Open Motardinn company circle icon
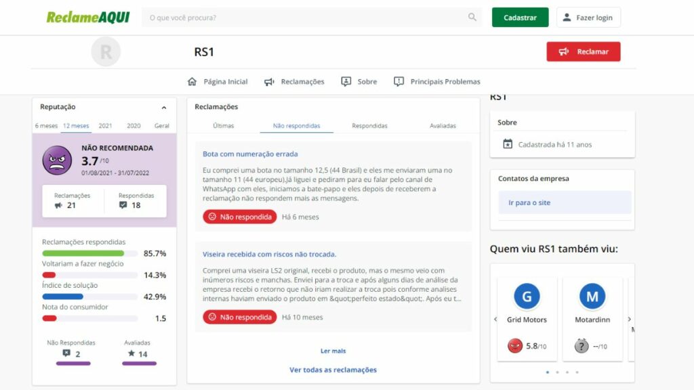Screen dimensions: 694x390 (592, 297)
